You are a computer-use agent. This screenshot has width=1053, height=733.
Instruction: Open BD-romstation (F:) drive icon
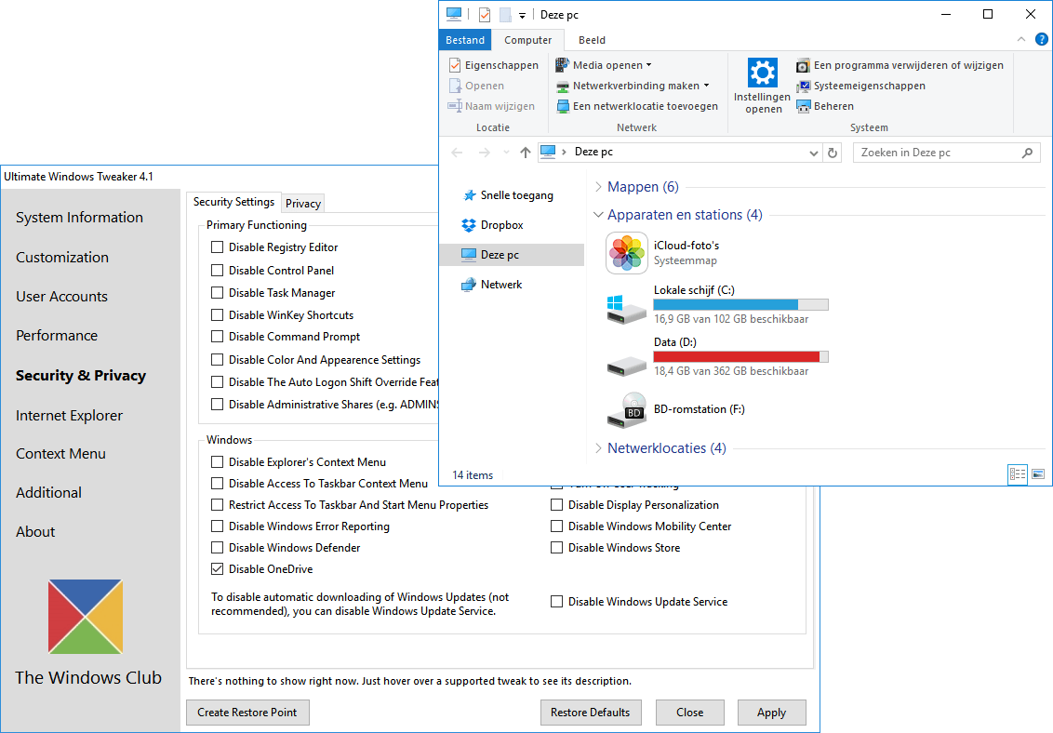626,411
